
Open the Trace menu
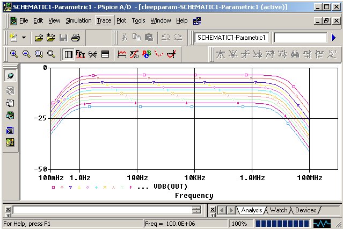[104, 20]
